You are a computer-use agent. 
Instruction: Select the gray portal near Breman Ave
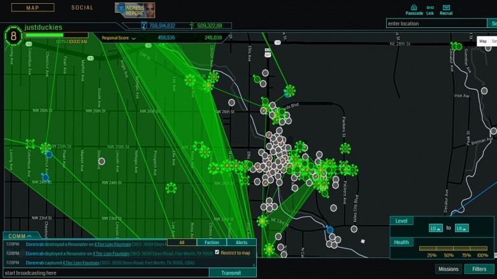click(494, 131)
